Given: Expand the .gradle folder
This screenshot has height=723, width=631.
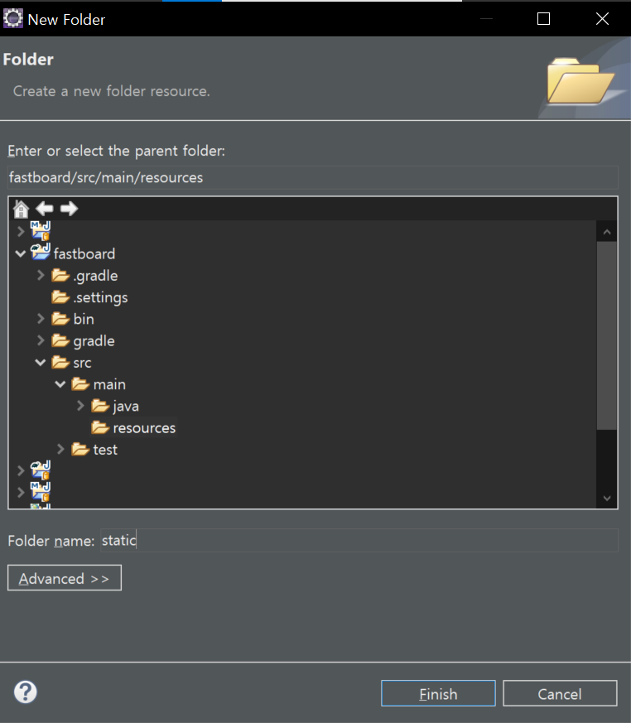Looking at the screenshot, I should pyautogui.click(x=41, y=275).
